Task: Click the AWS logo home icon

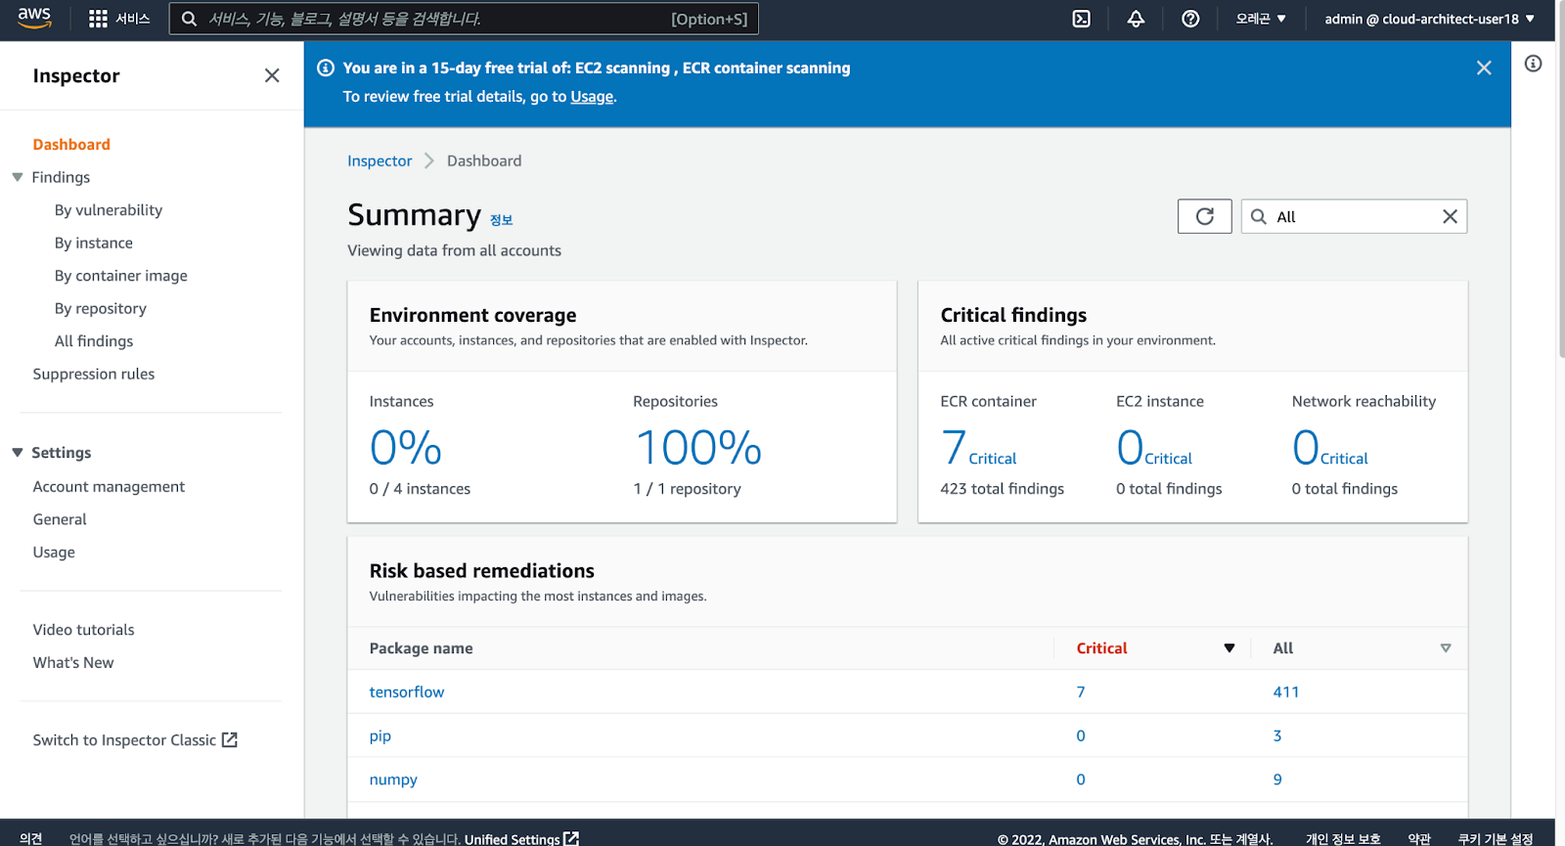Action: (x=34, y=19)
